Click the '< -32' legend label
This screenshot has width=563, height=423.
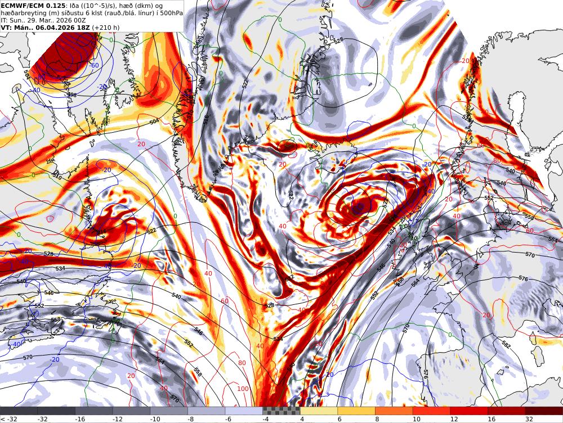click(8, 418)
